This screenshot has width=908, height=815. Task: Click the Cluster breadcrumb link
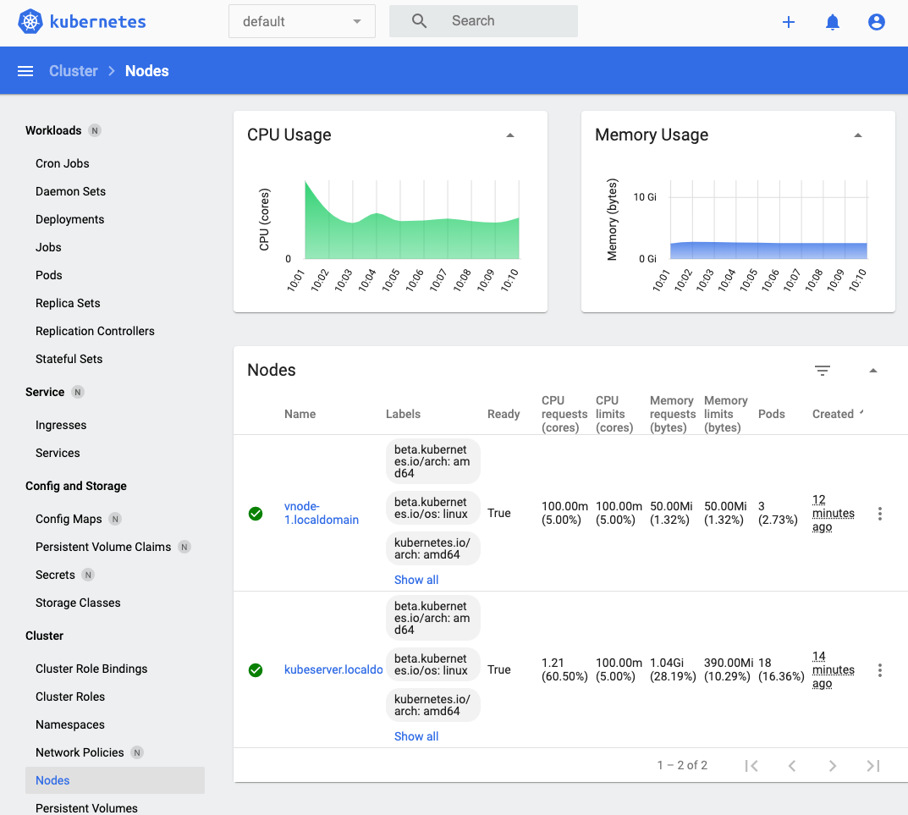73,71
